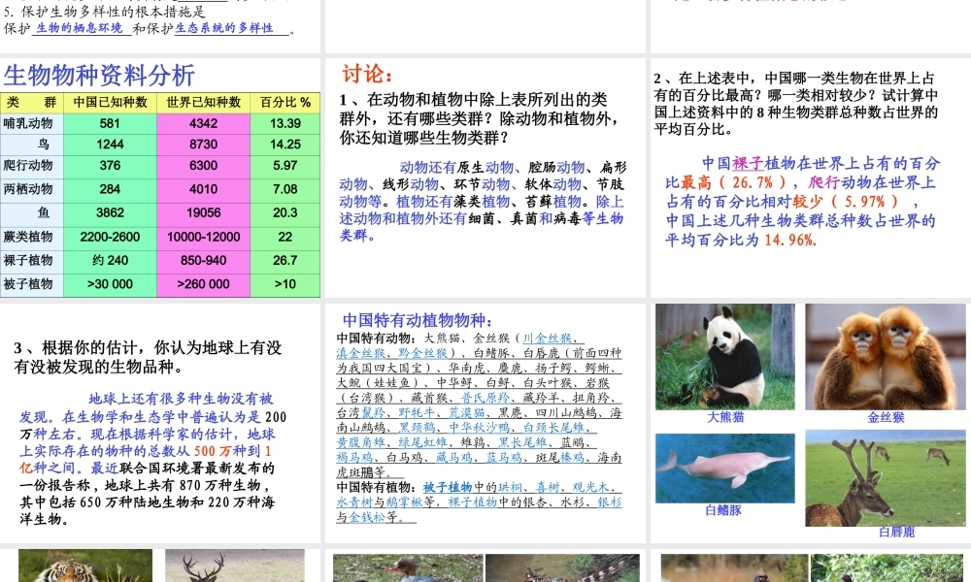Click the 黑长尾雉 link
Image resolution: width=971 pixels, height=582 pixels.
[x=522, y=442]
